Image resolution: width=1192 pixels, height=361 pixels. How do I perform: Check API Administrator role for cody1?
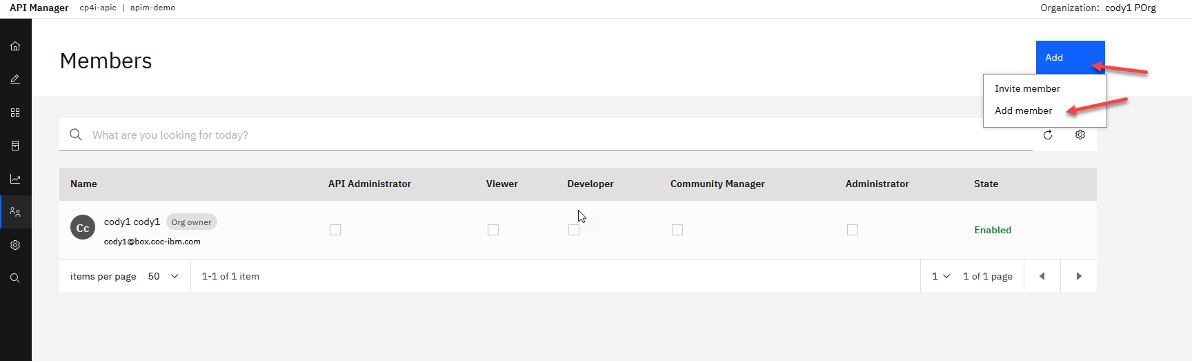[335, 230]
